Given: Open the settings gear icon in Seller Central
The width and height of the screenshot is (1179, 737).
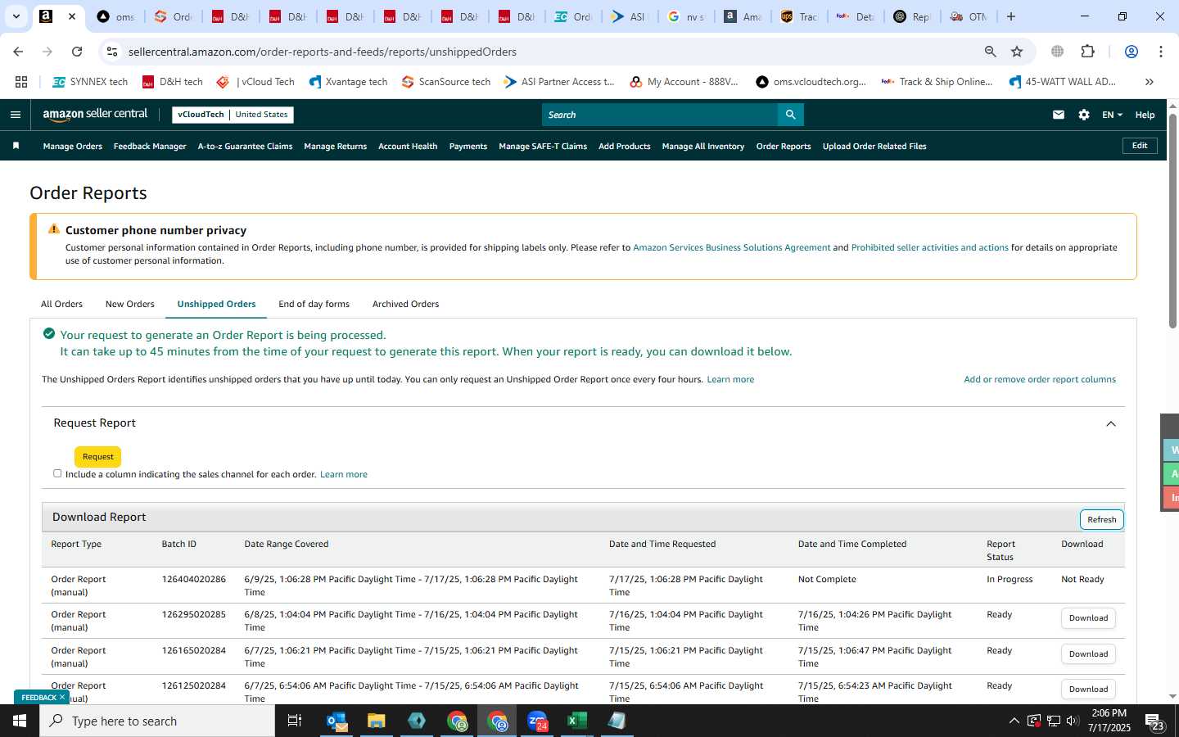Looking at the screenshot, I should click(1084, 115).
